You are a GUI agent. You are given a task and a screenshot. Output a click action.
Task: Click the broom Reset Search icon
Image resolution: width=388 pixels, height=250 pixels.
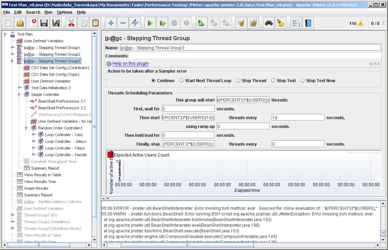(281, 23)
